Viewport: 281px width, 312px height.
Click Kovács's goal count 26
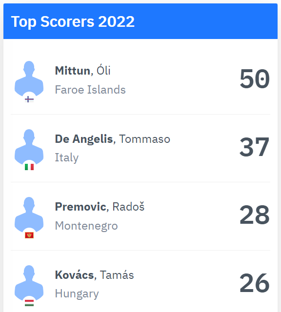(255, 283)
